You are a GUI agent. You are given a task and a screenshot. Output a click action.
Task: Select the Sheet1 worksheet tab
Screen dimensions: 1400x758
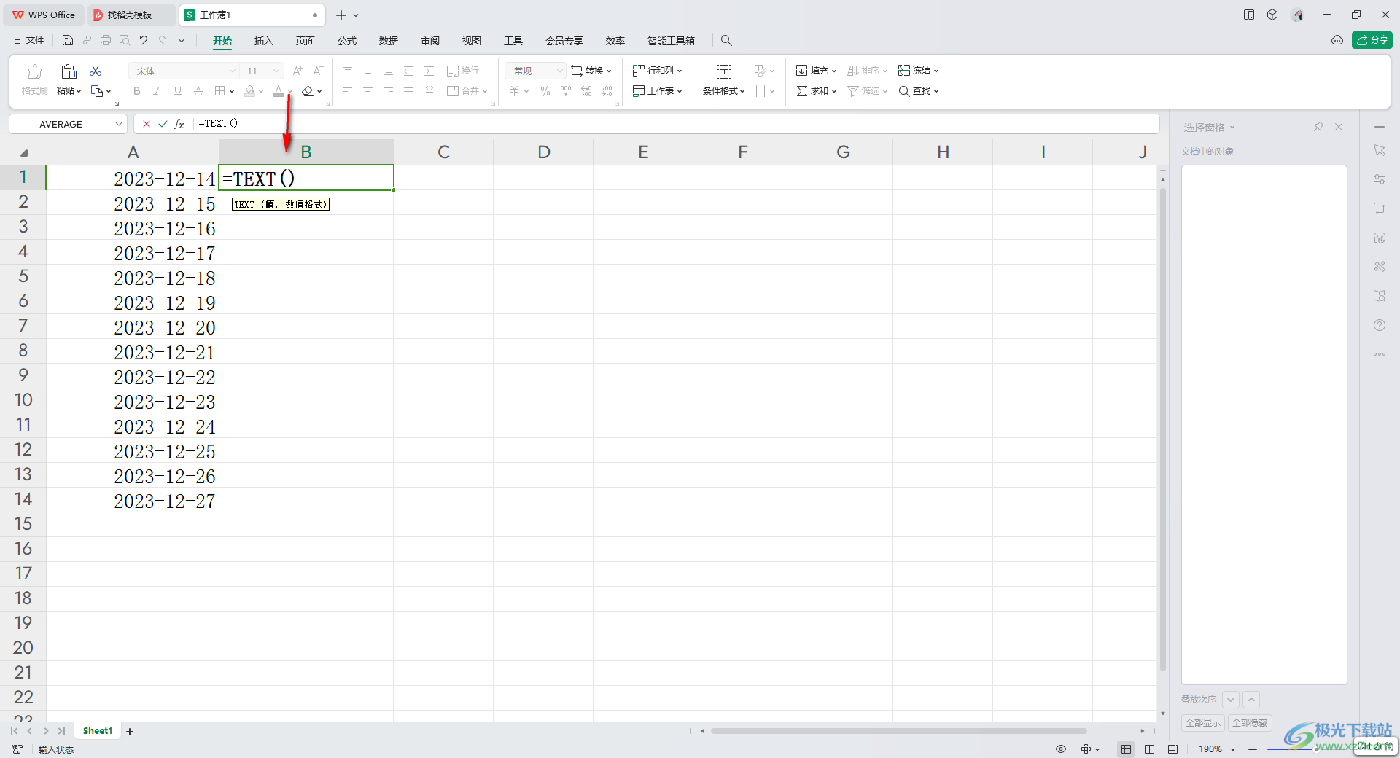click(x=98, y=731)
